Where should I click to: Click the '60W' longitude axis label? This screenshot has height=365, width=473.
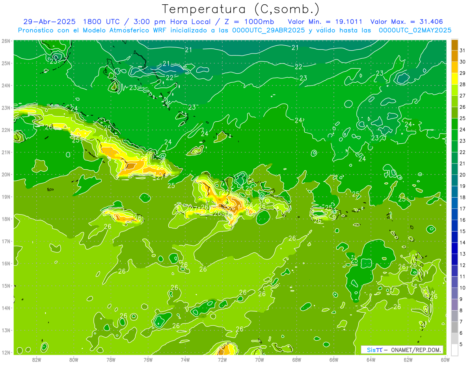[x=445, y=359]
